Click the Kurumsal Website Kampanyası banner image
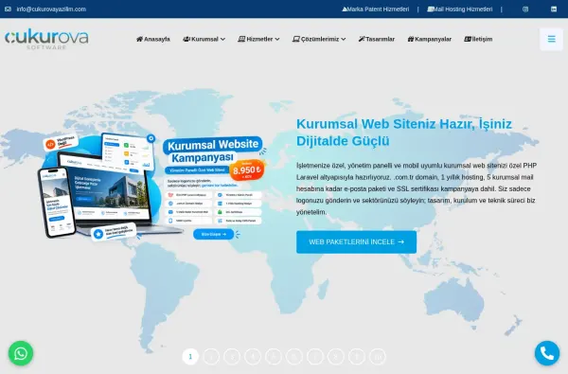The height and width of the screenshot is (374, 568). (152, 187)
